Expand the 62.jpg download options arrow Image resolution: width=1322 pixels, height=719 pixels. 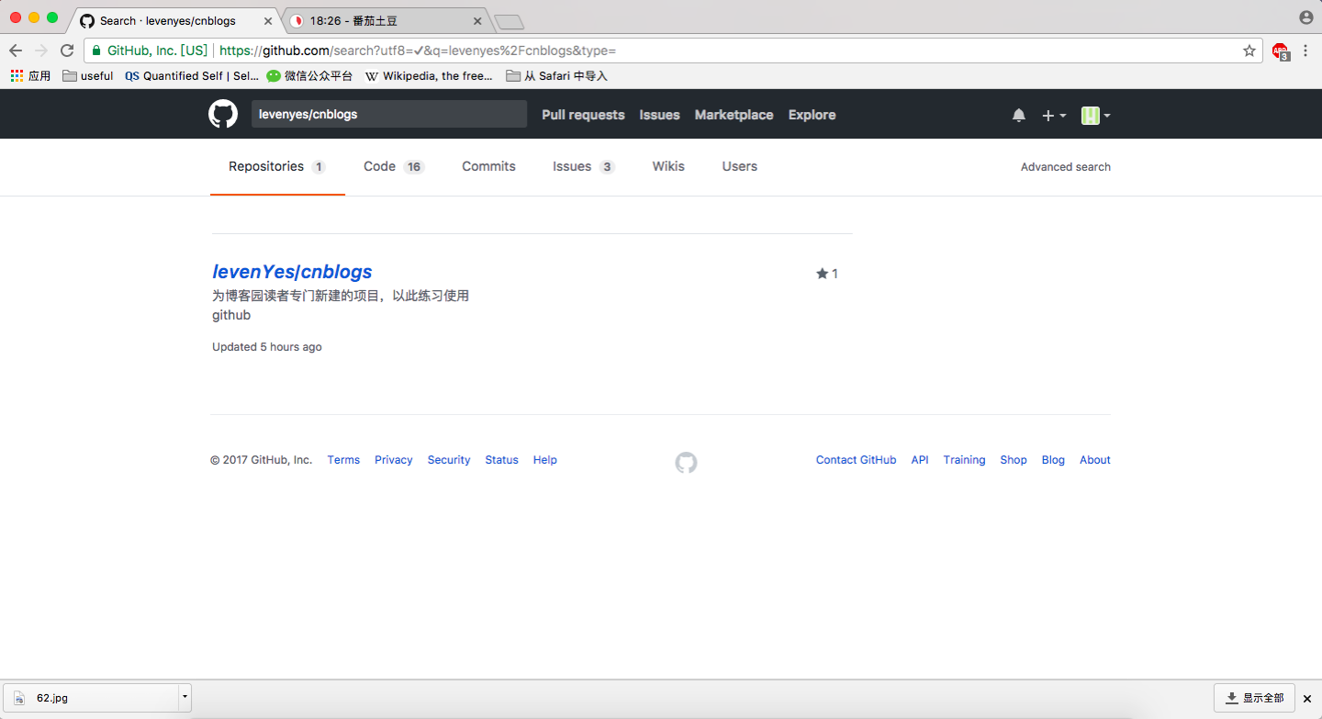185,697
